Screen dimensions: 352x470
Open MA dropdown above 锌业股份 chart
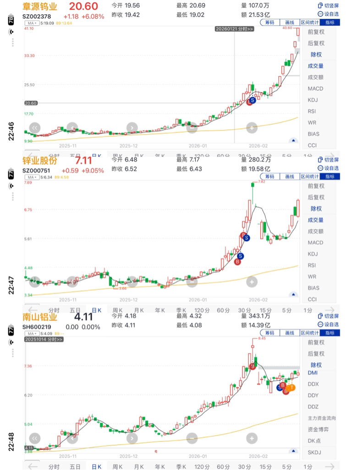(x=32, y=177)
